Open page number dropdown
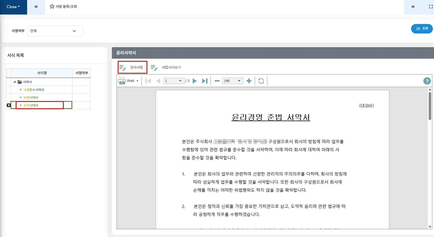The image size is (434, 237). [180, 81]
